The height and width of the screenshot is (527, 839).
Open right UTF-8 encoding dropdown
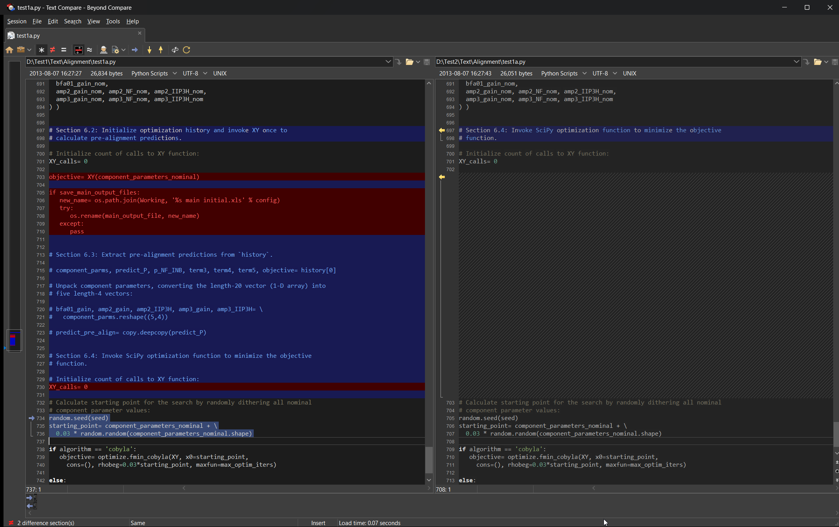[x=604, y=74]
